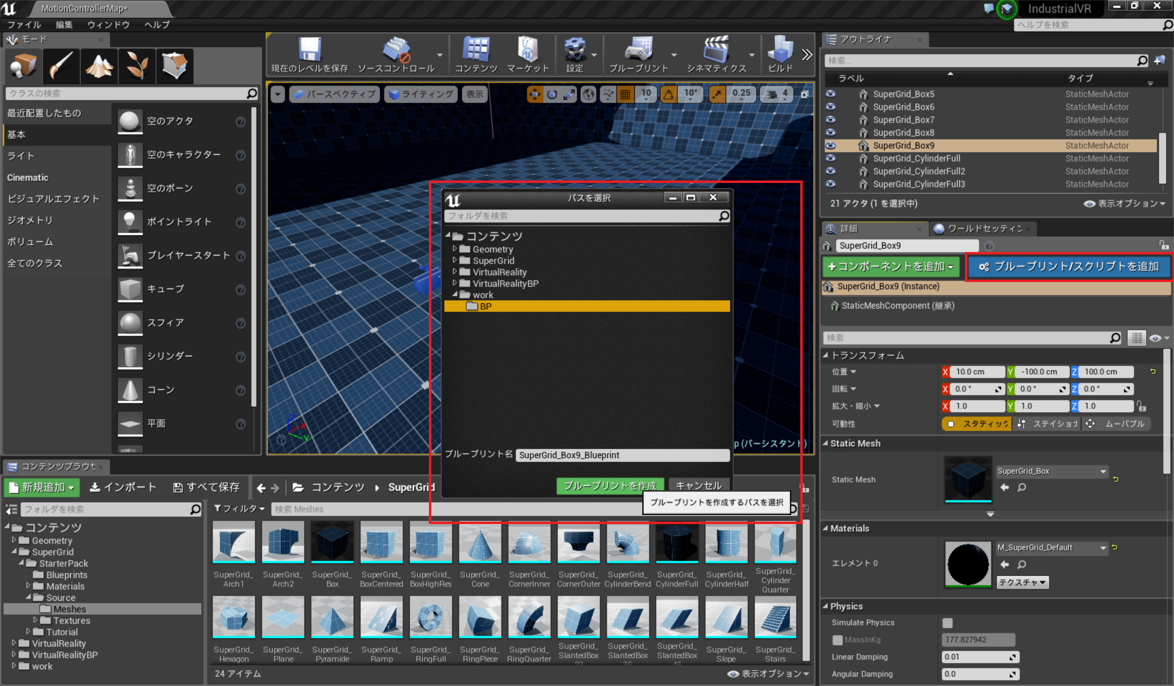Open シネマティクス toolbar icon
Image resolution: width=1174 pixels, height=686 pixels.
tap(716, 55)
